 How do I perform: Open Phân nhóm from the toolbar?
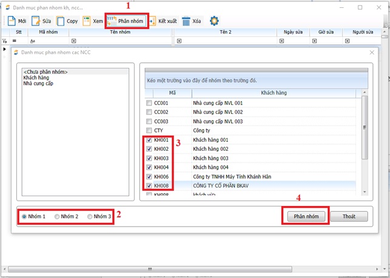point(127,21)
